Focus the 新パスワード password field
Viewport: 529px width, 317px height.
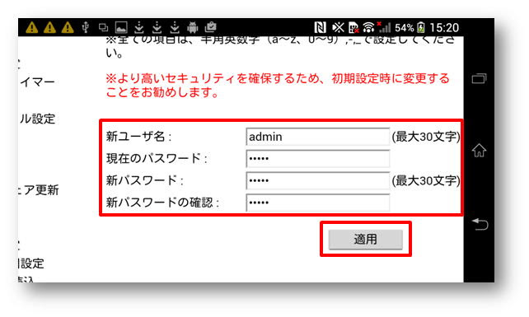[x=318, y=180]
